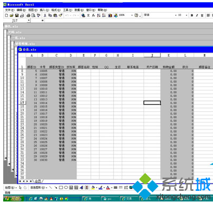The height and width of the screenshot is (202, 213).
Task: Open the font size 10 dropdown
Action: 186,15
